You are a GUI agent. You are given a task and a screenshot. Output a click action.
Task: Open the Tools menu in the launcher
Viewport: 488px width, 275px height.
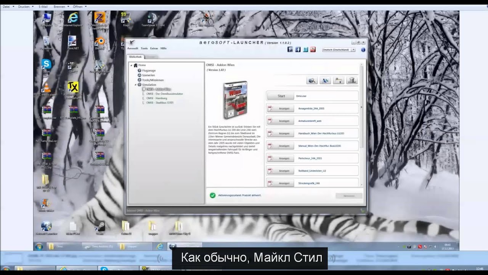click(x=144, y=49)
